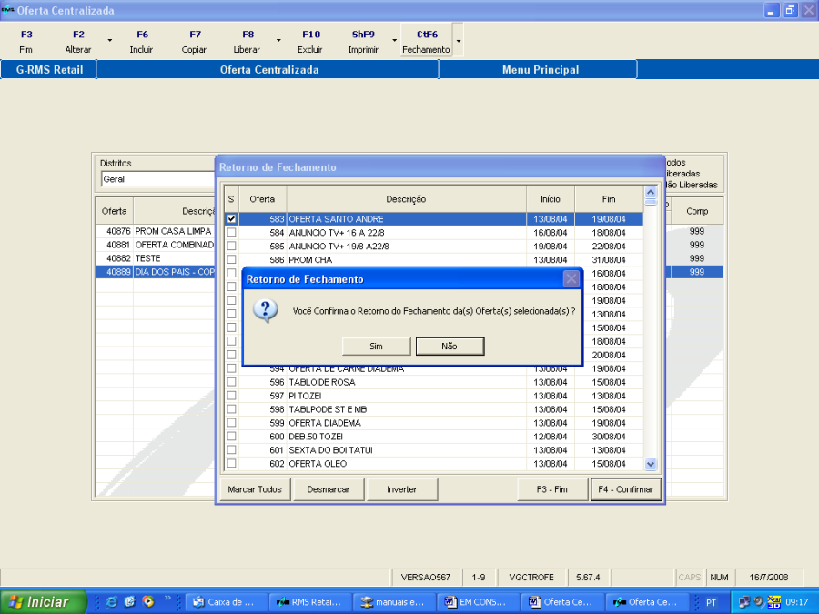Click the question mark dialog icon

pos(266,311)
